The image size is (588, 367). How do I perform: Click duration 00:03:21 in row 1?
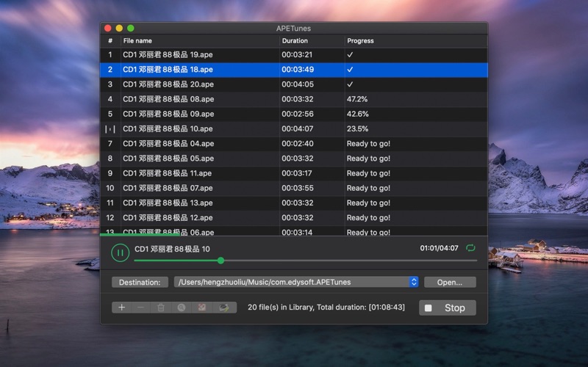coord(297,54)
